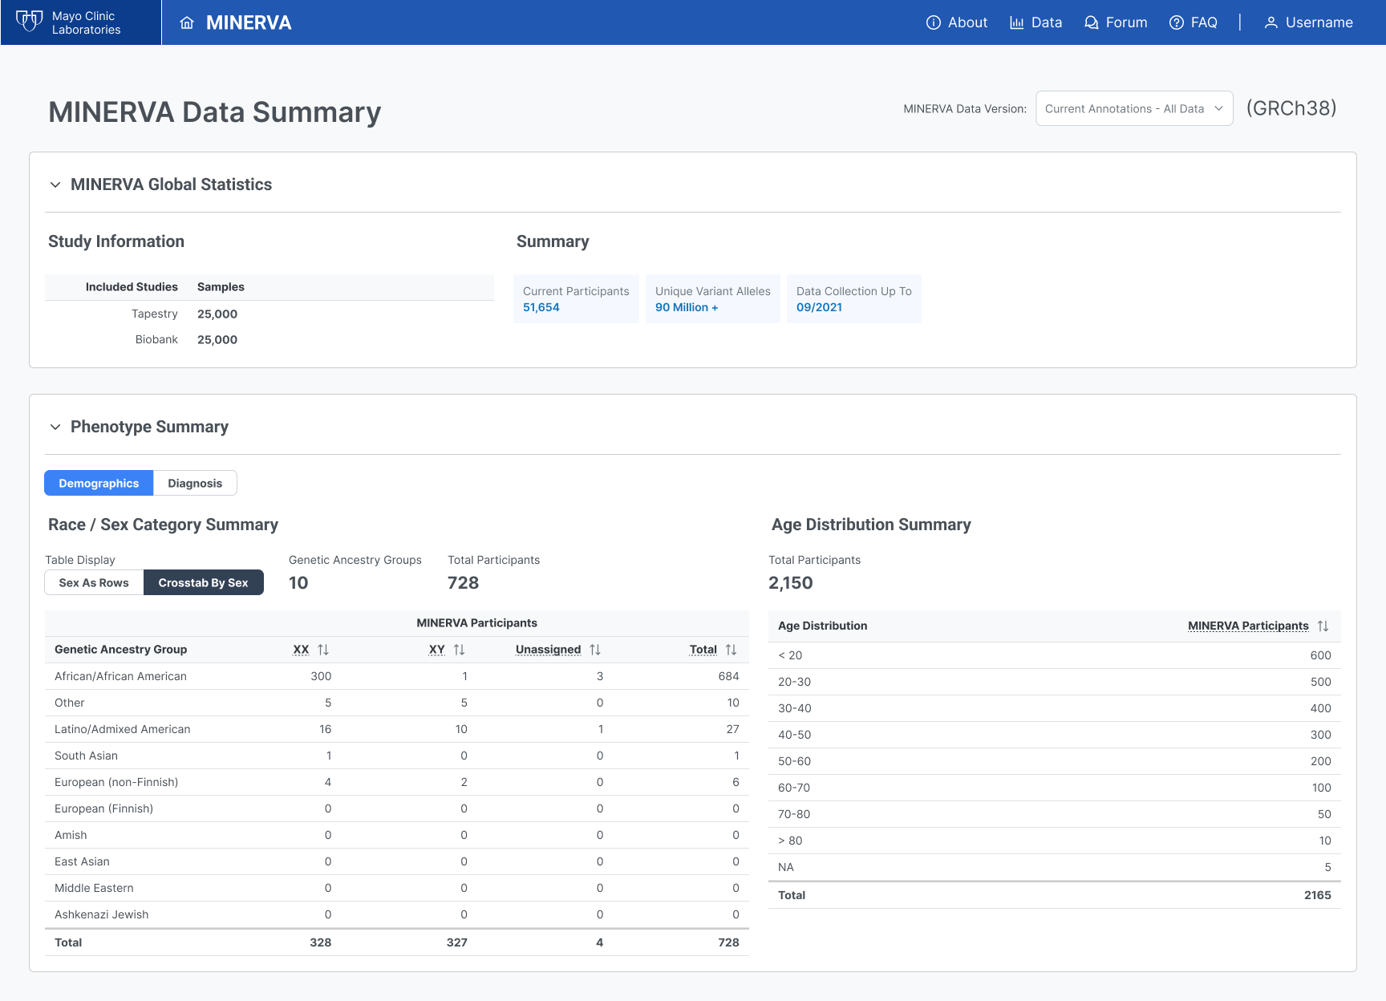
Task: Click the Included Studies column header
Action: tap(132, 287)
